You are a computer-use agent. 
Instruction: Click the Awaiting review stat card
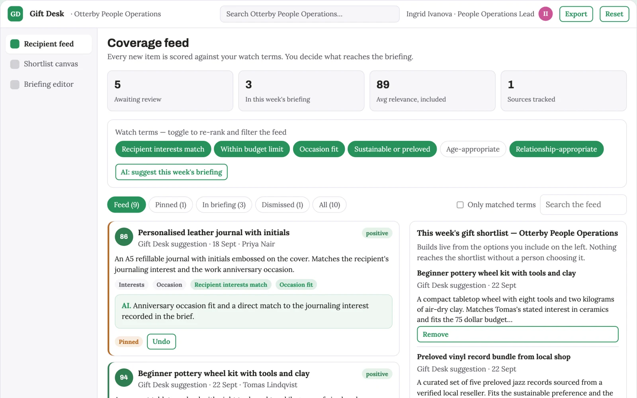click(x=170, y=91)
